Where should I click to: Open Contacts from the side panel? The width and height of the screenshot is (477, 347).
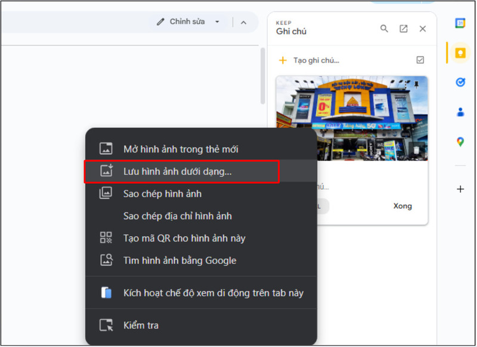460,112
